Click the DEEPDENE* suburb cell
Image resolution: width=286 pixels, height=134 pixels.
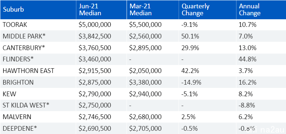(x=20, y=129)
